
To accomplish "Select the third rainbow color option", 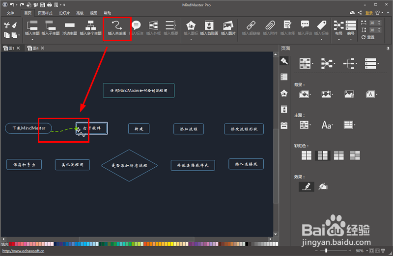I will pyautogui.click(x=338, y=155).
